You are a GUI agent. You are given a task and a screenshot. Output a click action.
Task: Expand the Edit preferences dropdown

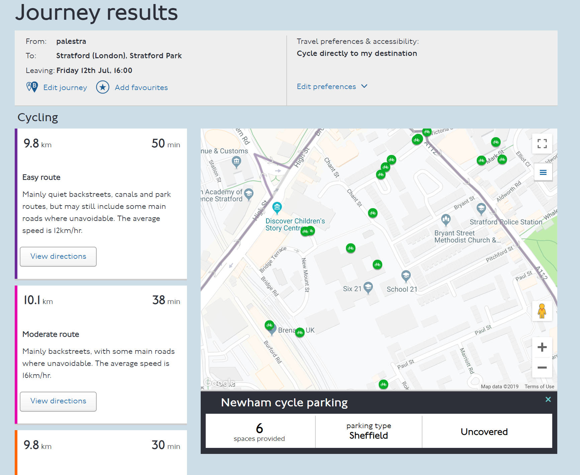coord(326,86)
